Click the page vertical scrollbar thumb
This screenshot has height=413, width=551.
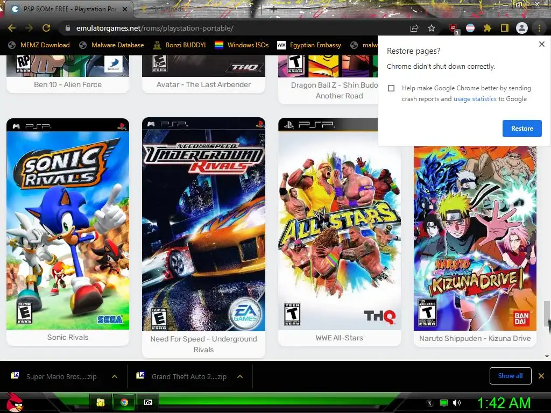click(x=547, y=314)
